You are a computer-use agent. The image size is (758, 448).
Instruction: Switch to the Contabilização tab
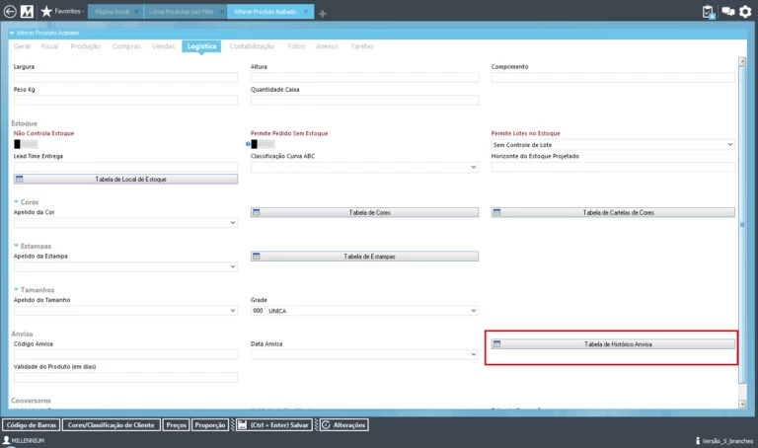coord(253,46)
